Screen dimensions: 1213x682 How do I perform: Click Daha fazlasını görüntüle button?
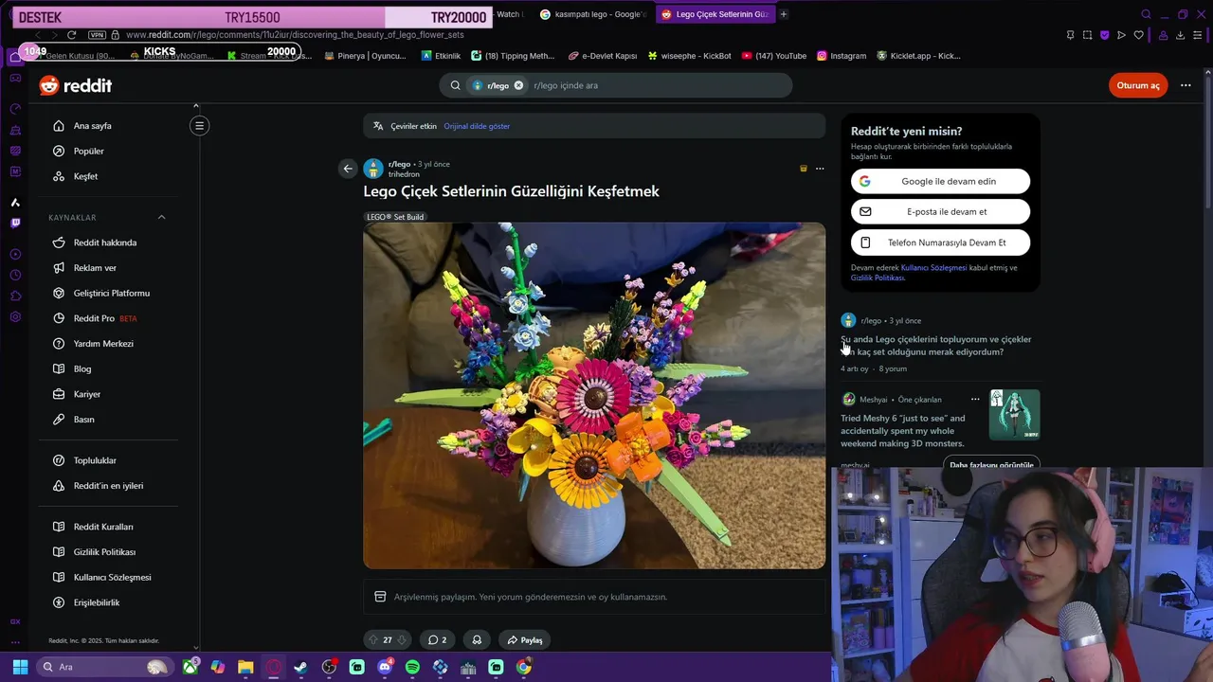(991, 464)
